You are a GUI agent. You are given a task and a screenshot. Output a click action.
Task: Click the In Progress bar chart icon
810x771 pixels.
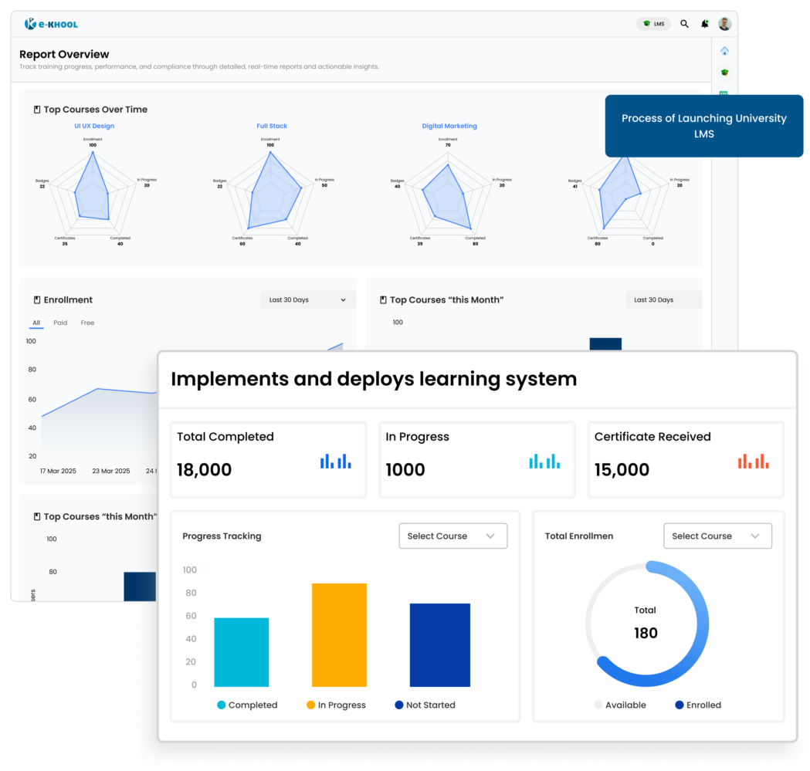pos(544,461)
